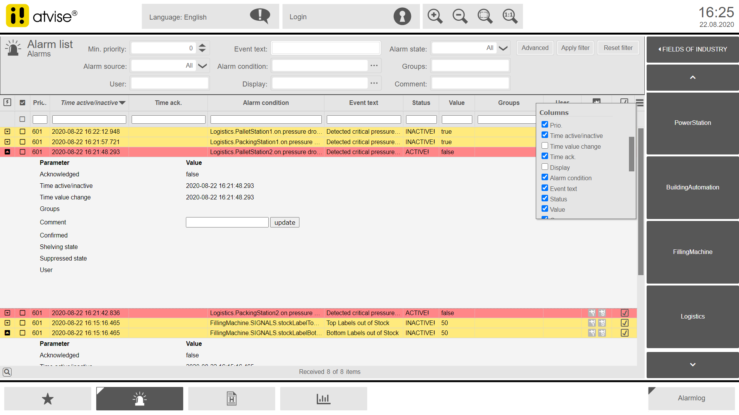Screen dimensions: 739x415
Task: Uncheck the Event text column checkbox
Action: click(x=545, y=188)
